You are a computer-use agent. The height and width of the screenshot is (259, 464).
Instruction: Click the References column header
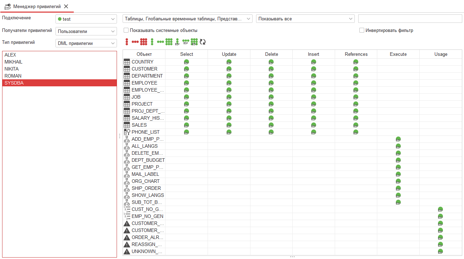[356, 54]
